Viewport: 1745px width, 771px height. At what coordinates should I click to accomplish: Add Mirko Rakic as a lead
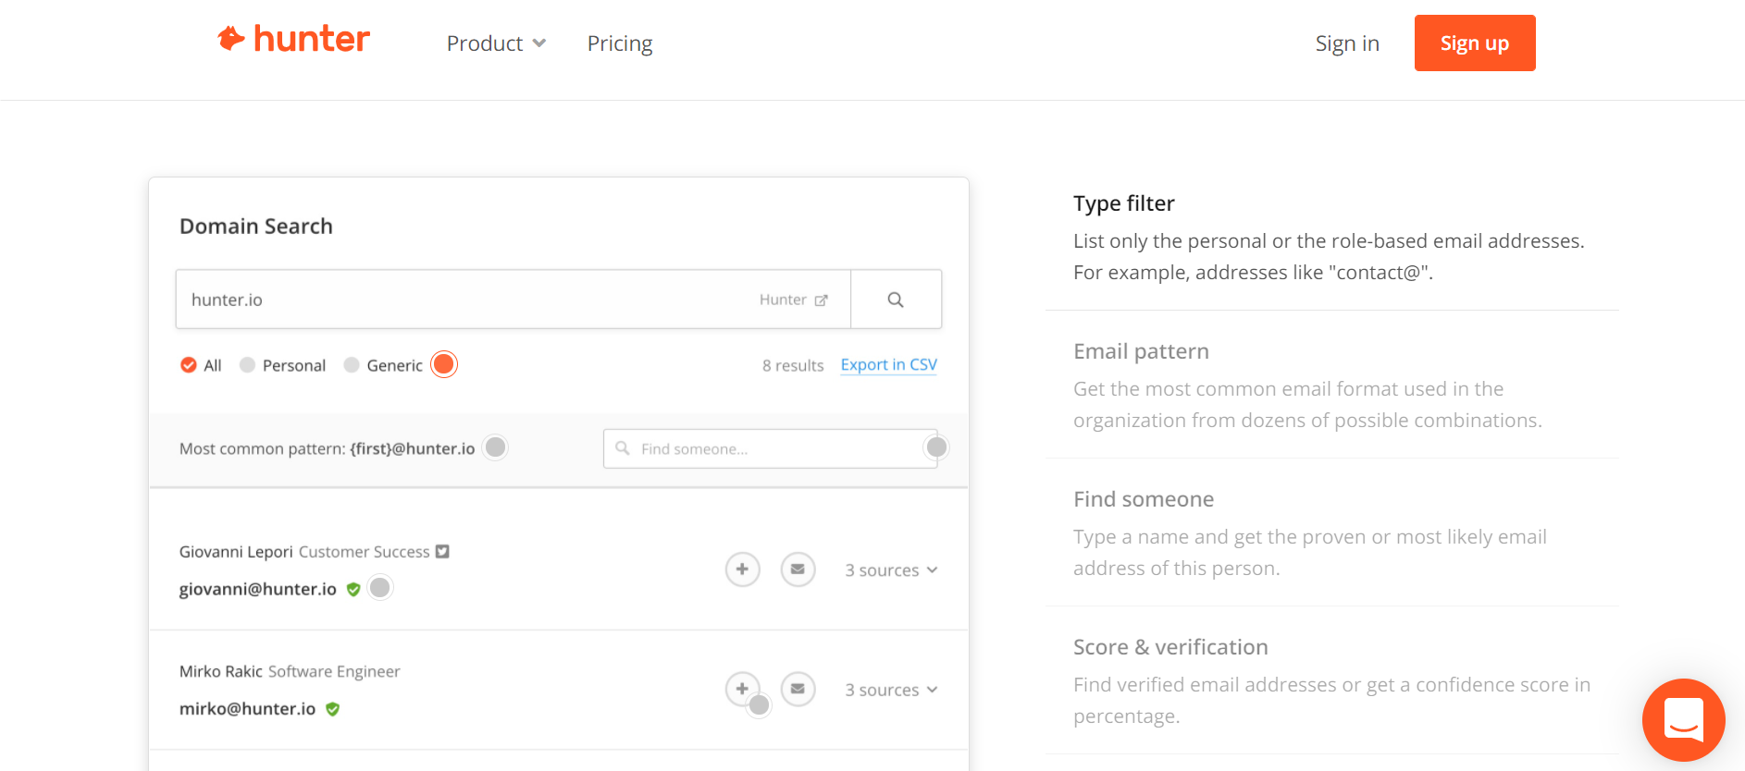coord(742,689)
